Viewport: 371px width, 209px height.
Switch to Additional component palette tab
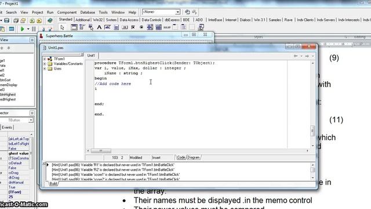(x=82, y=20)
